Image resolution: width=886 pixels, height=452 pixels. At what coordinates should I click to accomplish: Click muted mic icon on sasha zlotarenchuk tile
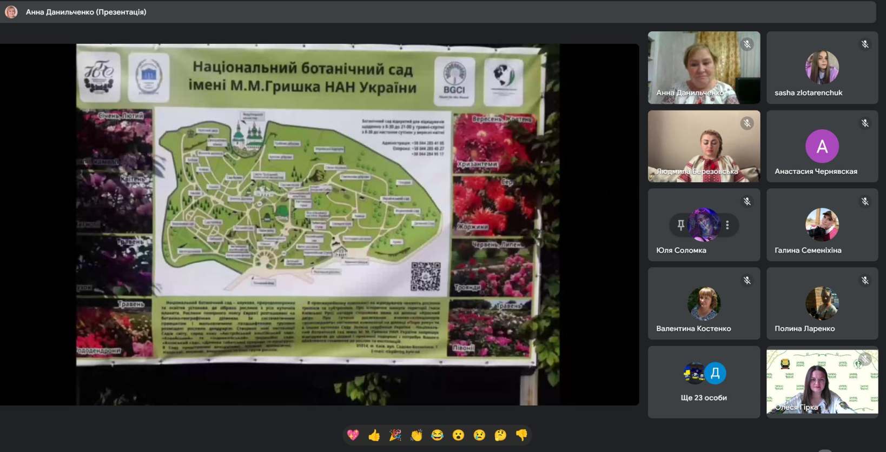(865, 44)
